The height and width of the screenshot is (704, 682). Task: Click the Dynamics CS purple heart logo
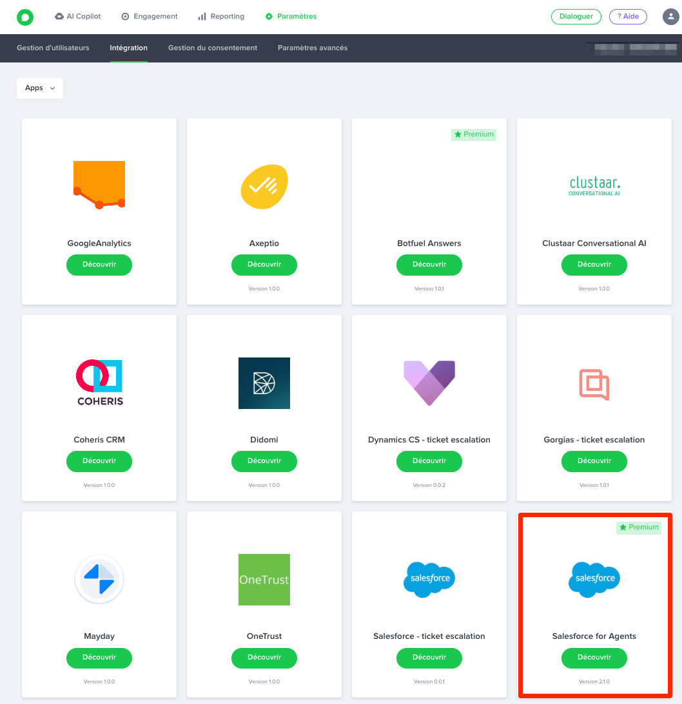tap(429, 383)
